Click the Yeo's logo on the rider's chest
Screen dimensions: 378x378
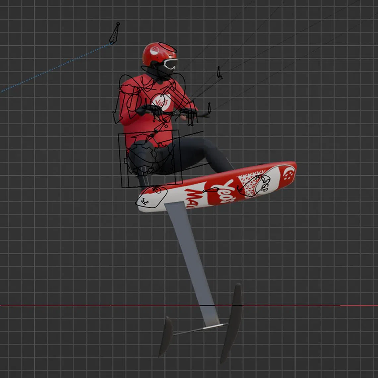click(162, 101)
